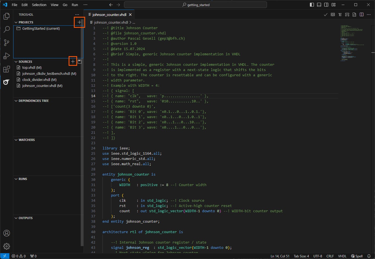Click the checkmark icon in the editor toolbar
The height and width of the screenshot is (259, 375).
pyautogui.click(x=326, y=15)
